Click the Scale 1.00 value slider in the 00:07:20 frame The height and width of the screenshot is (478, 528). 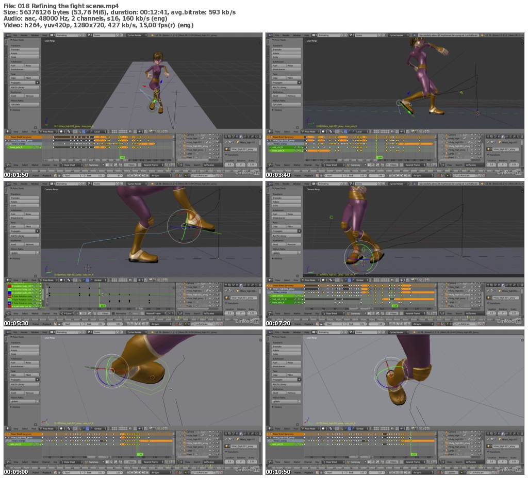click(x=515, y=313)
